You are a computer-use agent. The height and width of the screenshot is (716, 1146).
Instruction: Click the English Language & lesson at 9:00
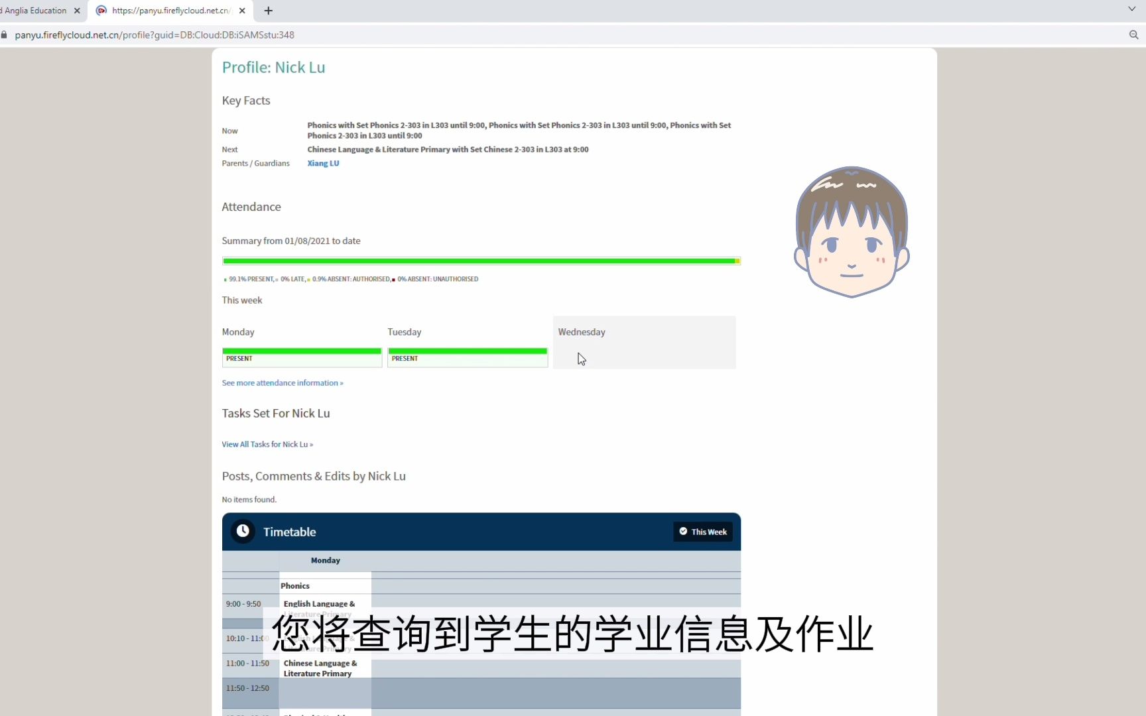[x=319, y=604]
